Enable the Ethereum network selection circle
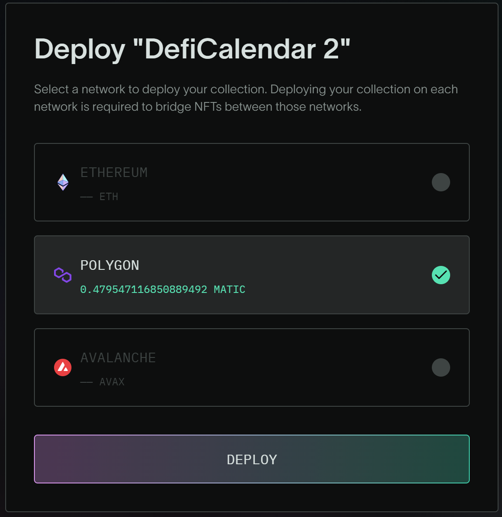This screenshot has height=517, width=502. tap(441, 182)
